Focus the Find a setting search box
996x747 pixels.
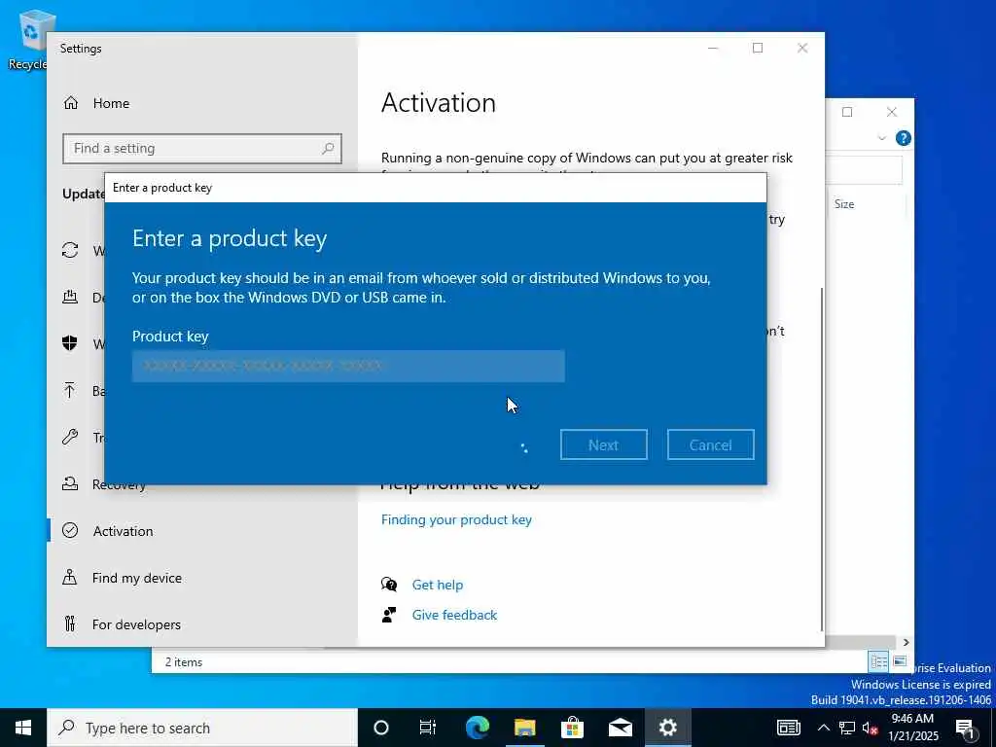pyautogui.click(x=202, y=149)
